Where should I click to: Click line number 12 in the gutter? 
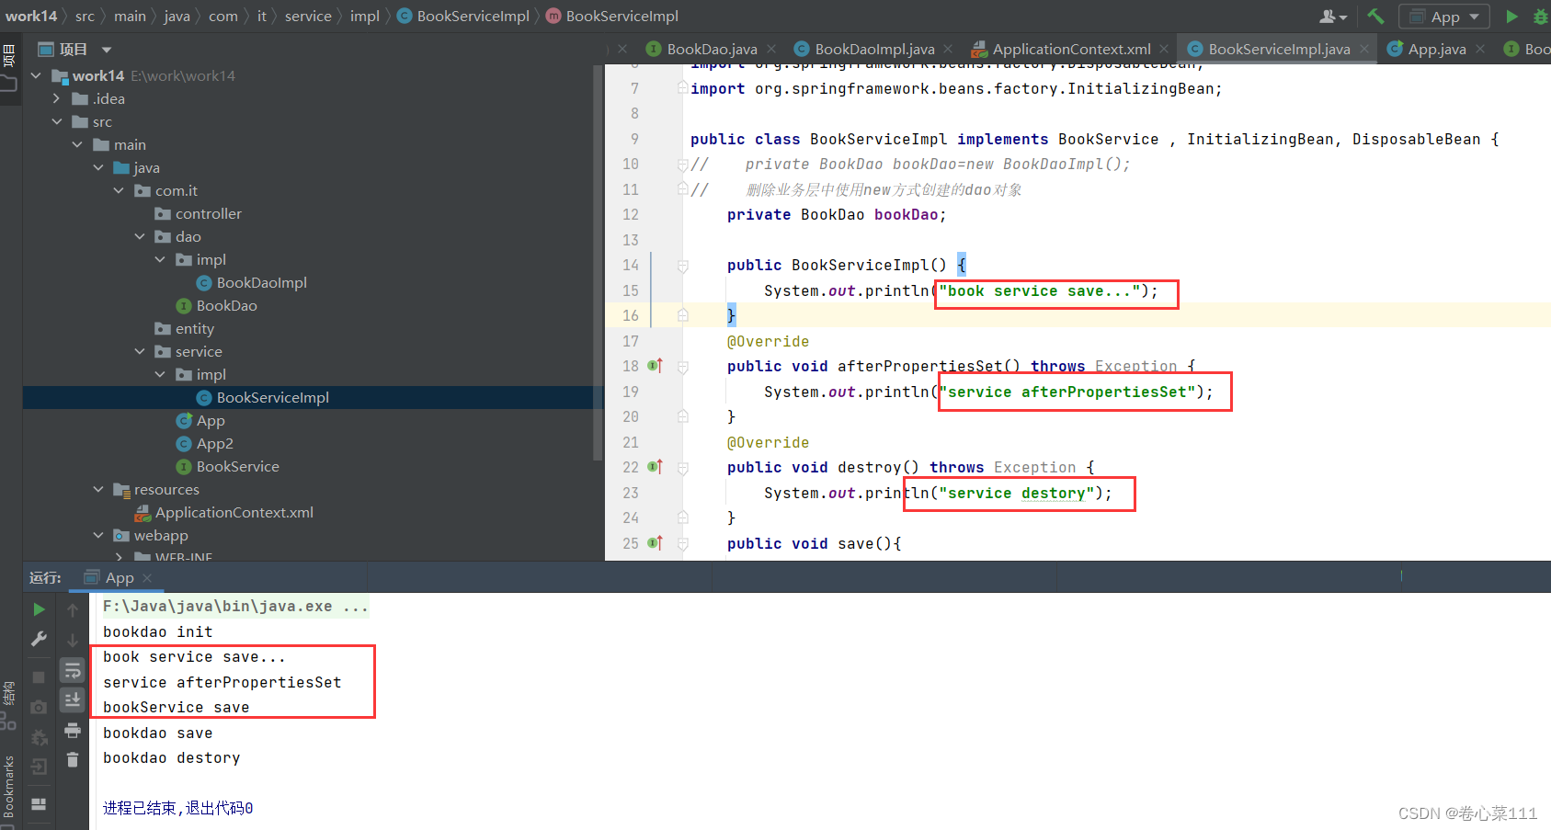(x=630, y=214)
